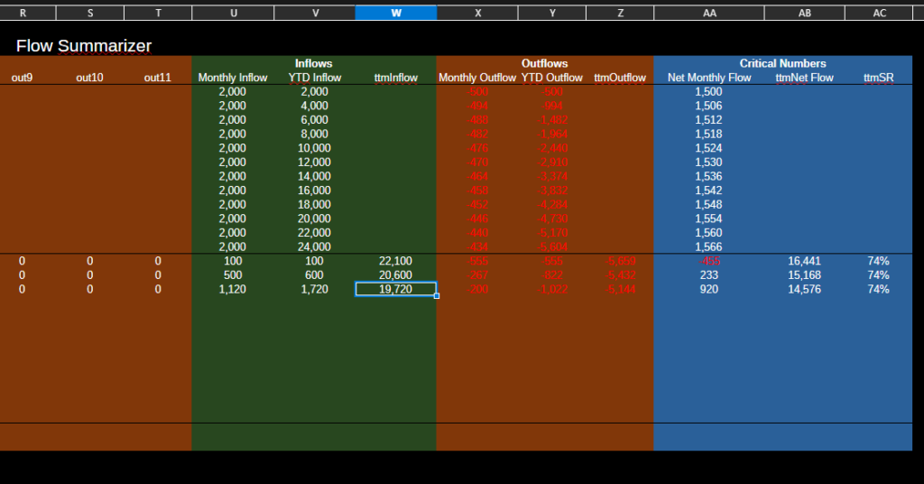Select the Outflows section heading cell
The image size is (924, 484).
(544, 63)
